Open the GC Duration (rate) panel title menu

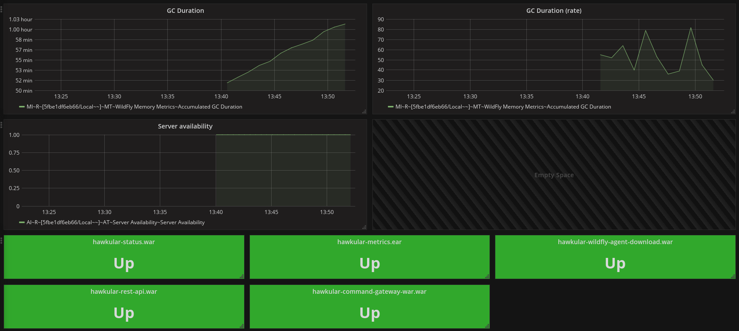coord(554,11)
